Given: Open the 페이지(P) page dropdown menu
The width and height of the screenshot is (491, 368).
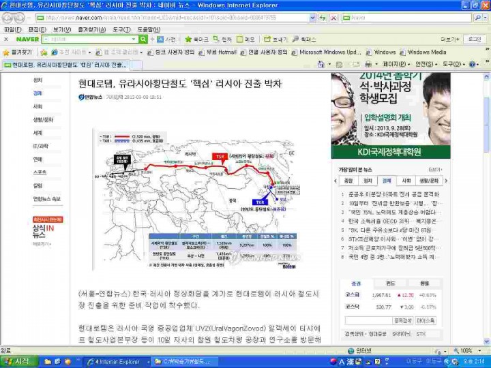Looking at the screenshot, I should pyautogui.click(x=396, y=64).
